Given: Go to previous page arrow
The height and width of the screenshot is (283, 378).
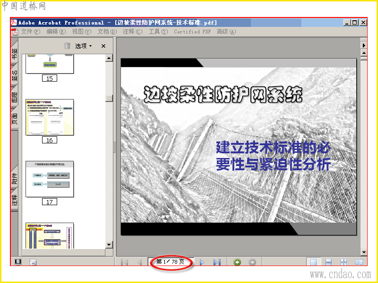Looking at the screenshot, I should coord(139,262).
